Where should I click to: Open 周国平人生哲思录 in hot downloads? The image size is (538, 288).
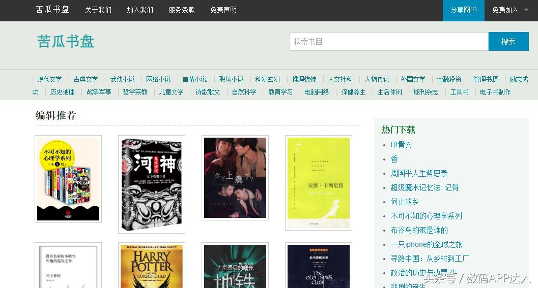[x=419, y=173]
